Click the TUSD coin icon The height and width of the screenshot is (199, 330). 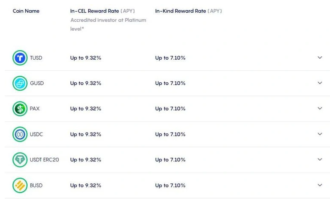pos(20,58)
